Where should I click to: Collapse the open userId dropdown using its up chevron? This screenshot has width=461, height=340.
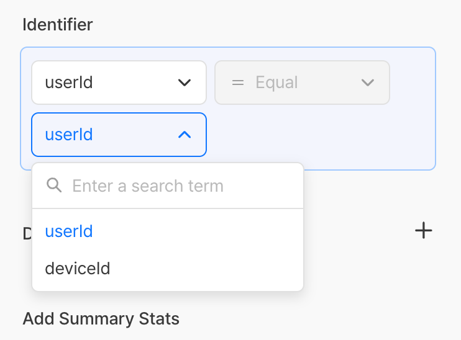pyautogui.click(x=185, y=135)
